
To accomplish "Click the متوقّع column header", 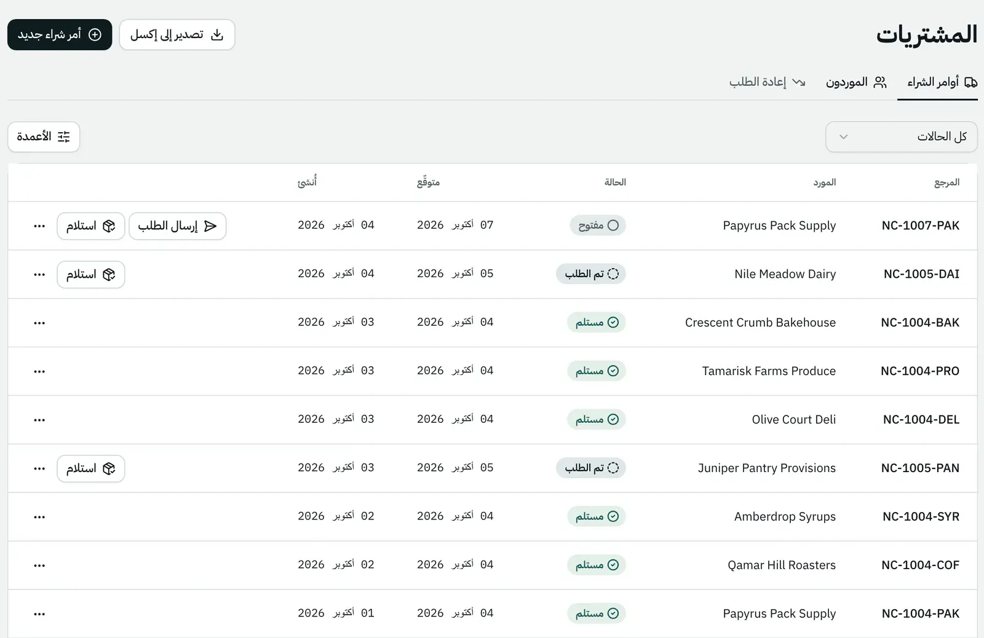I will pyautogui.click(x=428, y=183).
